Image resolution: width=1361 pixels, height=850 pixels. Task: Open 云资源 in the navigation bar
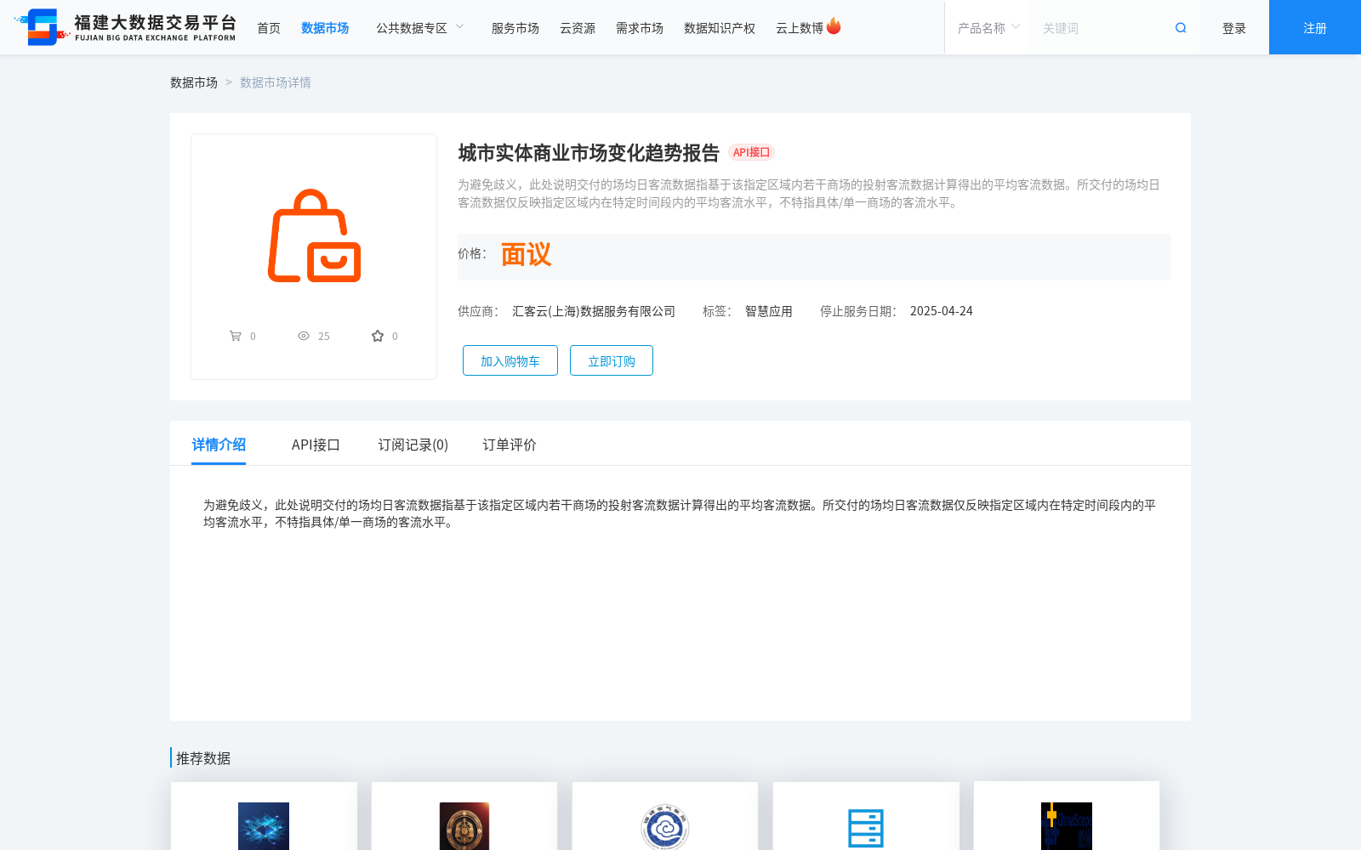pos(578,28)
